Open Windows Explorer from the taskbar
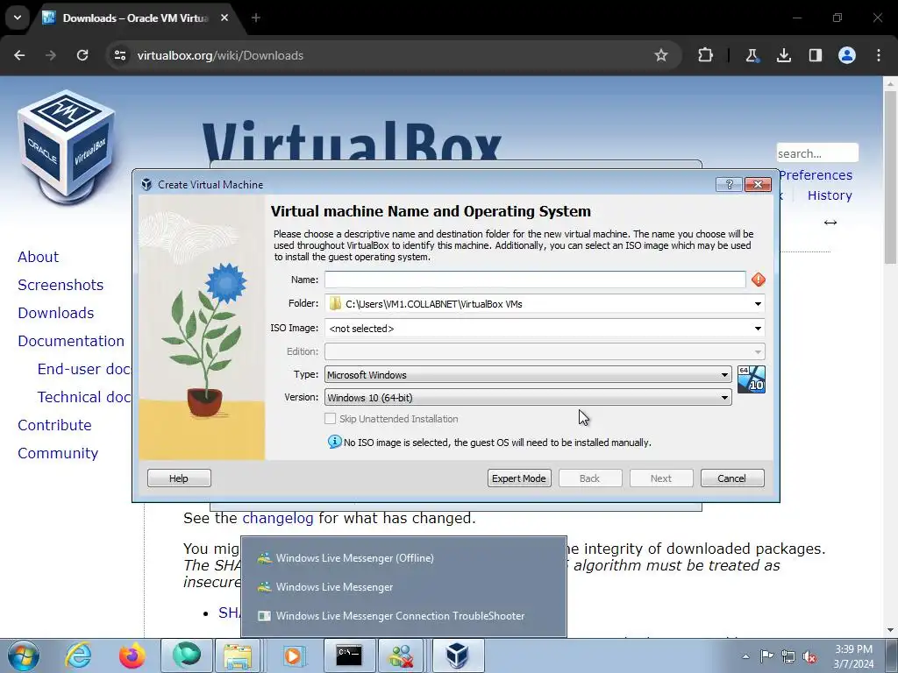This screenshot has width=898, height=673. [x=238, y=655]
